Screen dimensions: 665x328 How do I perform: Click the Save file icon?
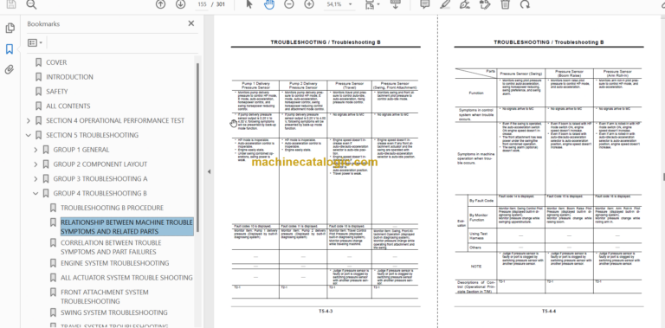click(x=11, y=4)
